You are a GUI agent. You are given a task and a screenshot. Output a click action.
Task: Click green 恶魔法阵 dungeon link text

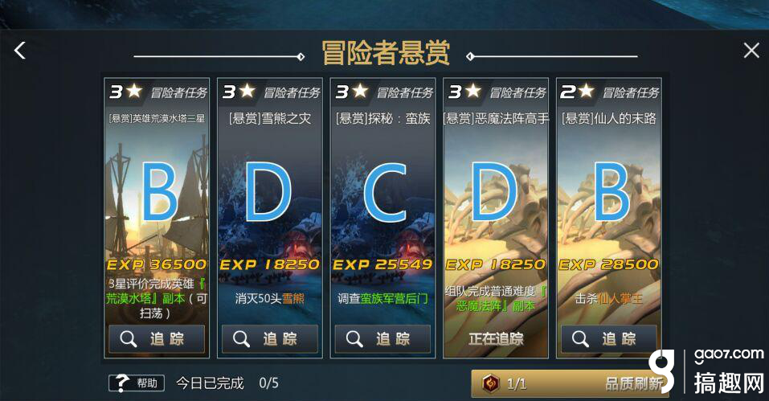496,306
